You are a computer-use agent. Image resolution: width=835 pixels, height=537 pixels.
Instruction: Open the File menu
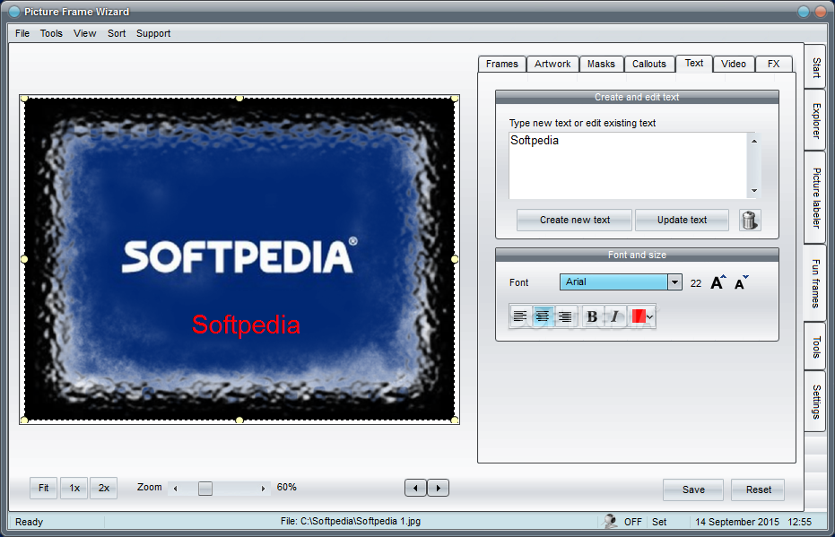click(22, 33)
